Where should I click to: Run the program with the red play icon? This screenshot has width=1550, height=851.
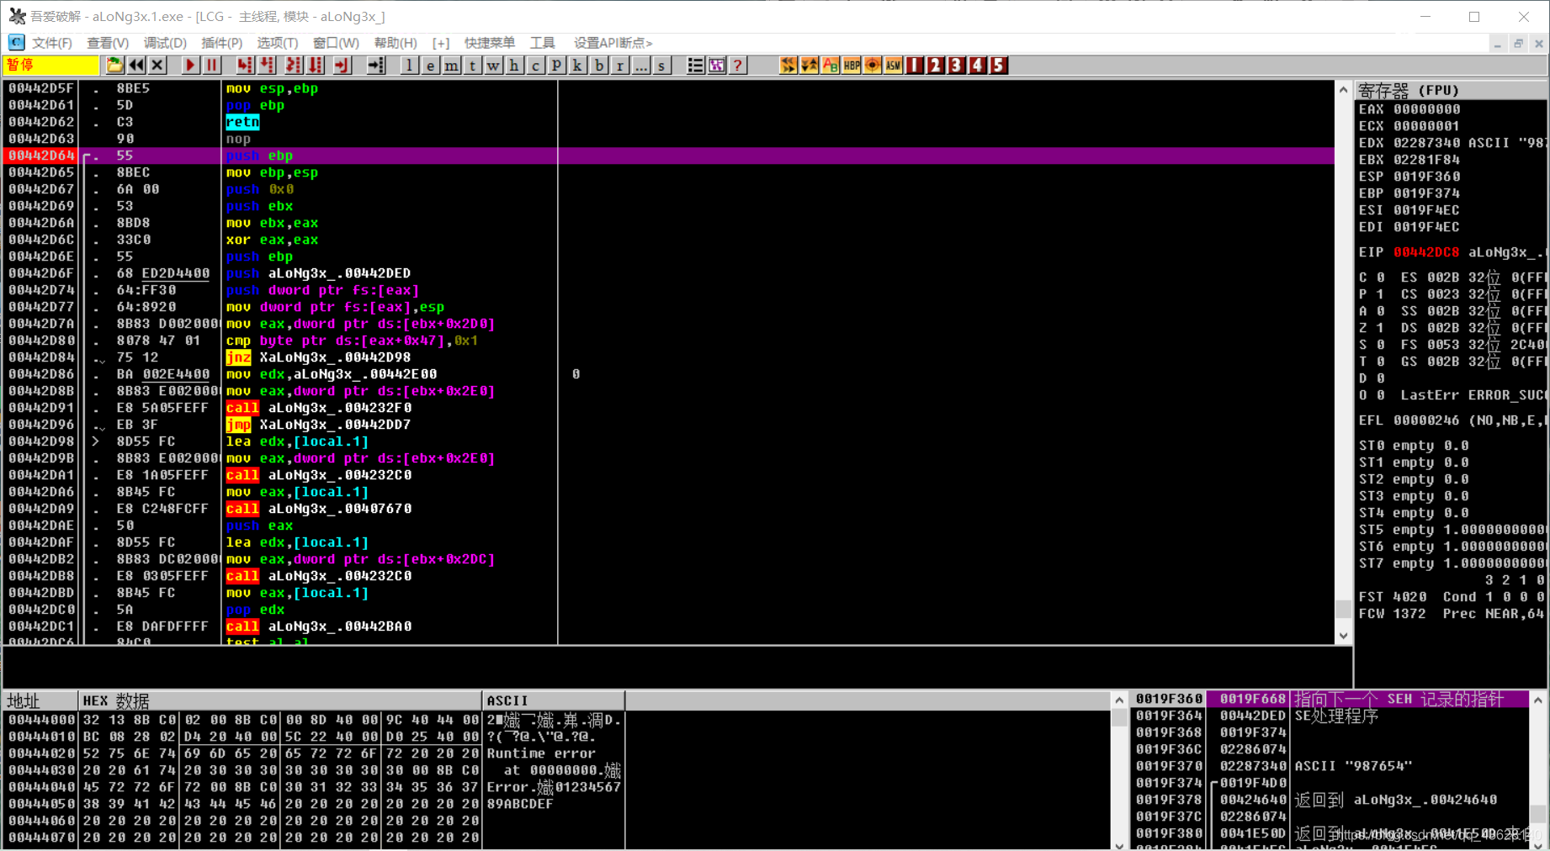click(190, 66)
